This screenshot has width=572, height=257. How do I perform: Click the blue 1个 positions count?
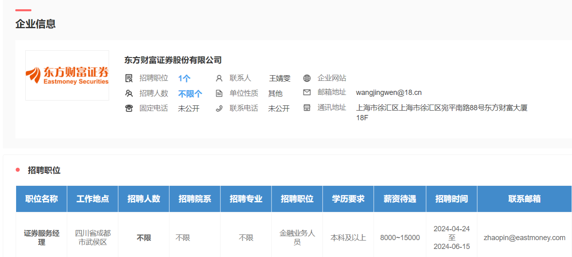click(184, 79)
